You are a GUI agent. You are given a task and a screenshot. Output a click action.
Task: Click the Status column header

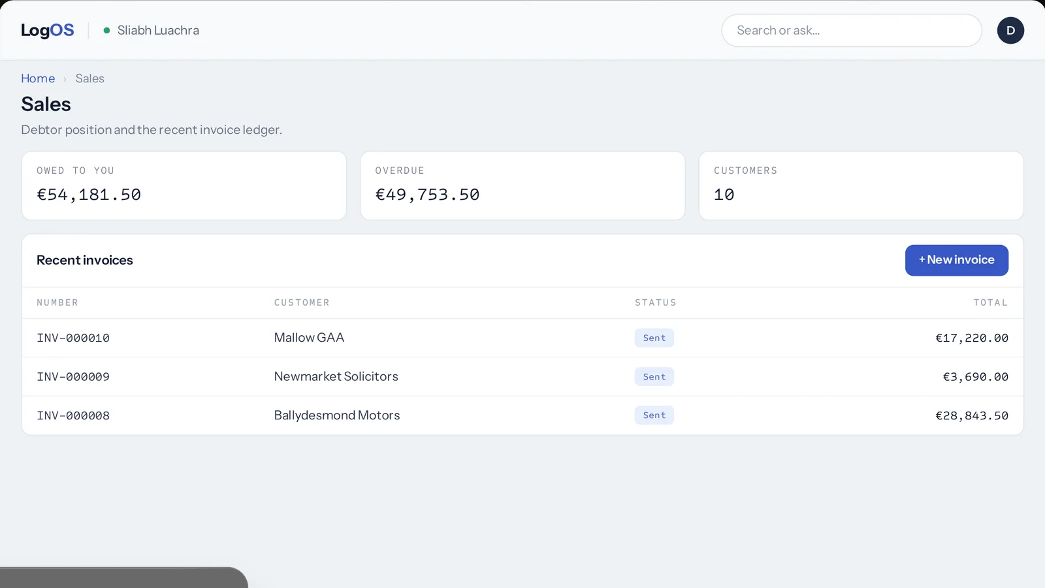coord(656,302)
